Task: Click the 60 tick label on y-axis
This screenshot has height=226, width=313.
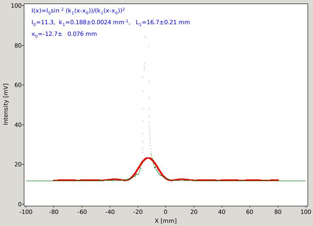Action: click(x=18, y=85)
